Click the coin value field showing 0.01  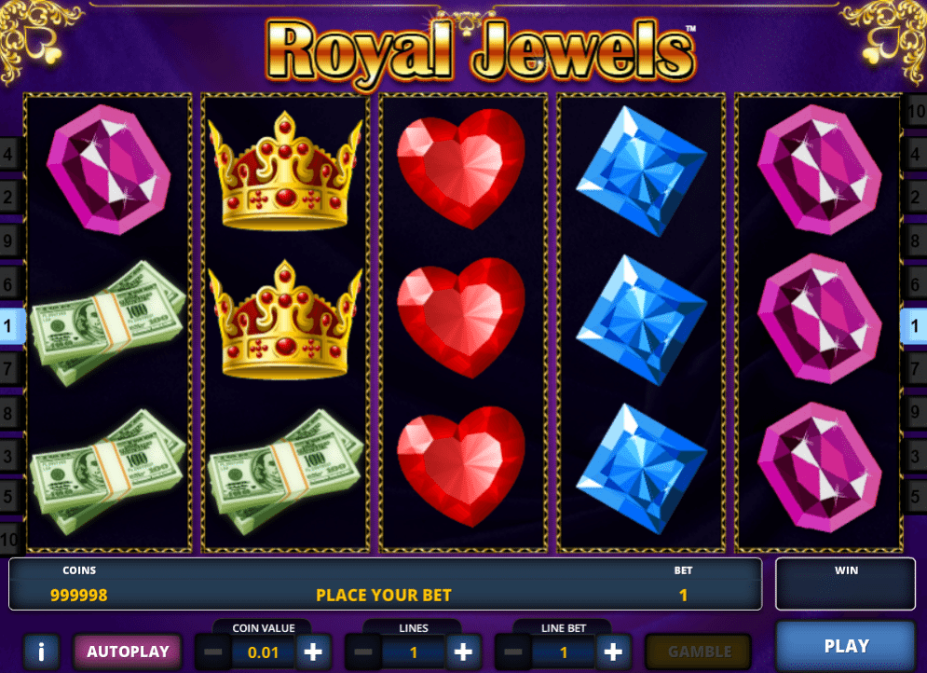pos(263,652)
